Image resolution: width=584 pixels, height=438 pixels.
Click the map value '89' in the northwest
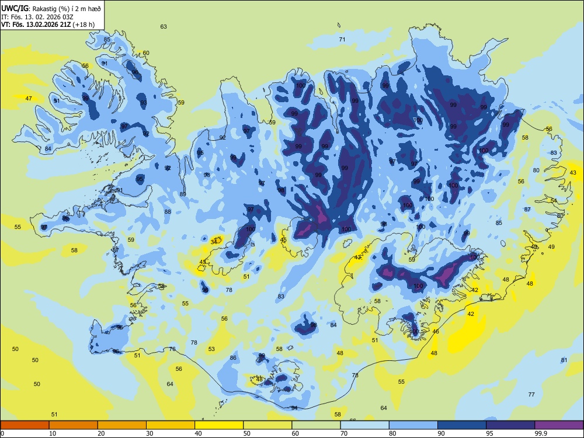pyautogui.click(x=182, y=194)
